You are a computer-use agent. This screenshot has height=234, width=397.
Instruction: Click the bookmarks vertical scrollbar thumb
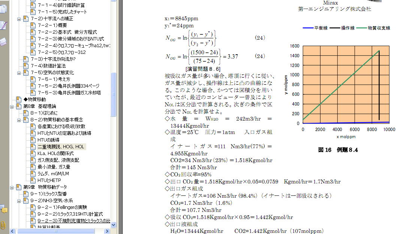(x=114, y=94)
